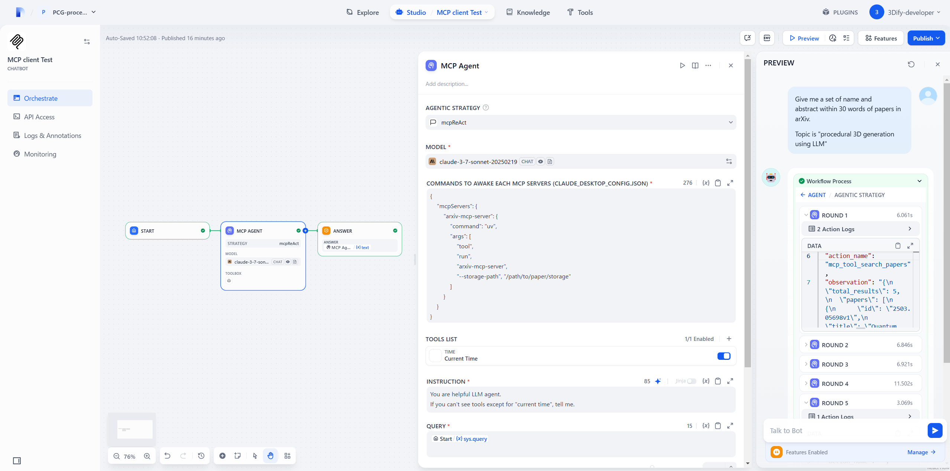Open the mcpReAct agentic strategy dropdown
This screenshot has width=950, height=471.
point(580,122)
